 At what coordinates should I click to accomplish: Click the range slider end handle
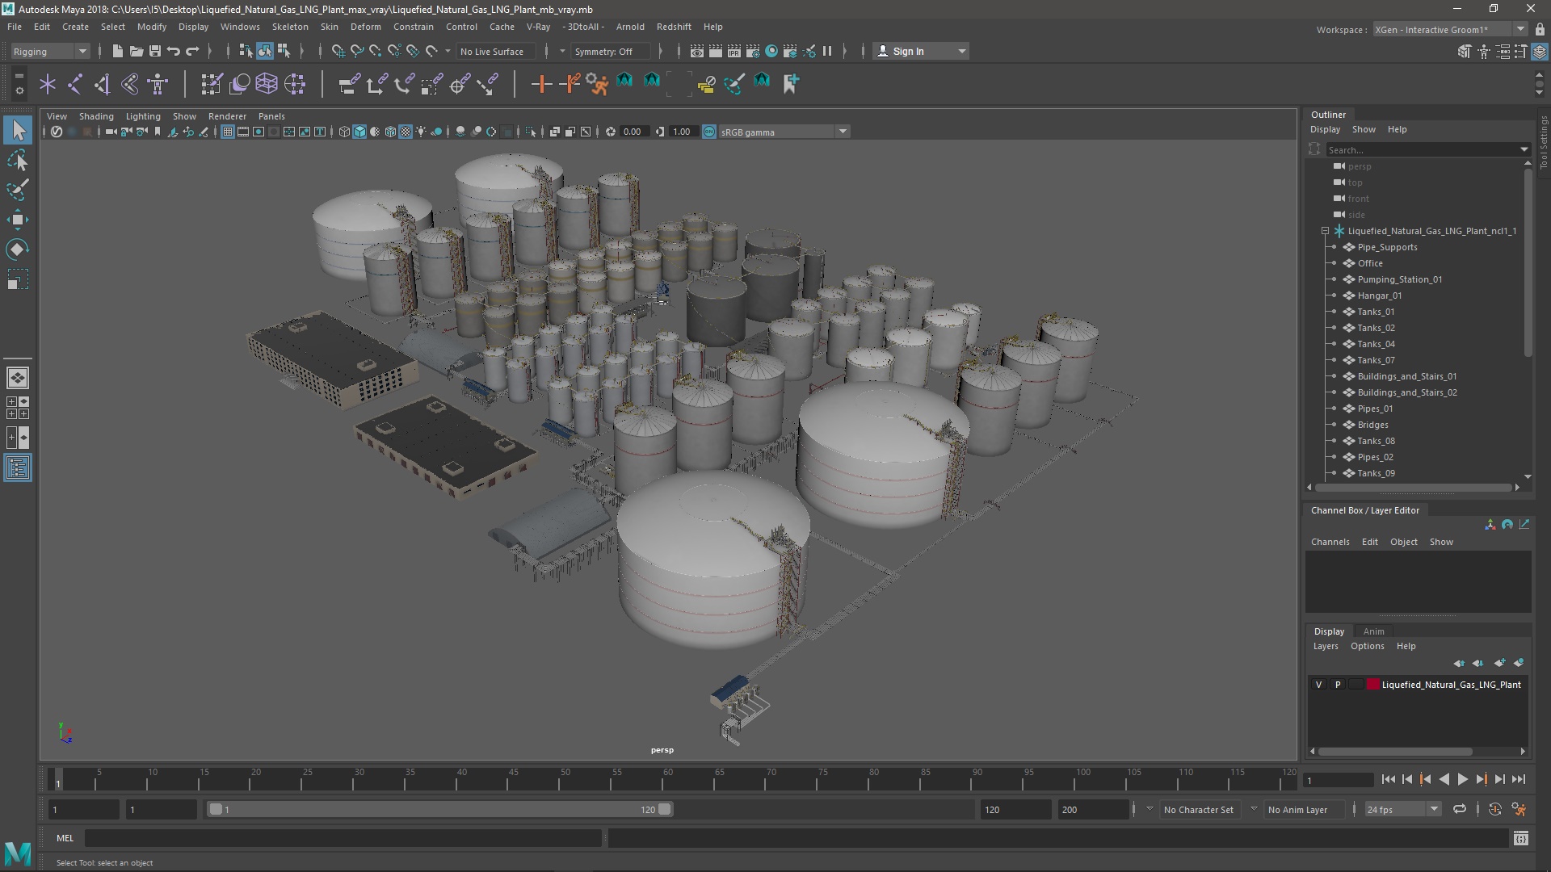(x=665, y=809)
